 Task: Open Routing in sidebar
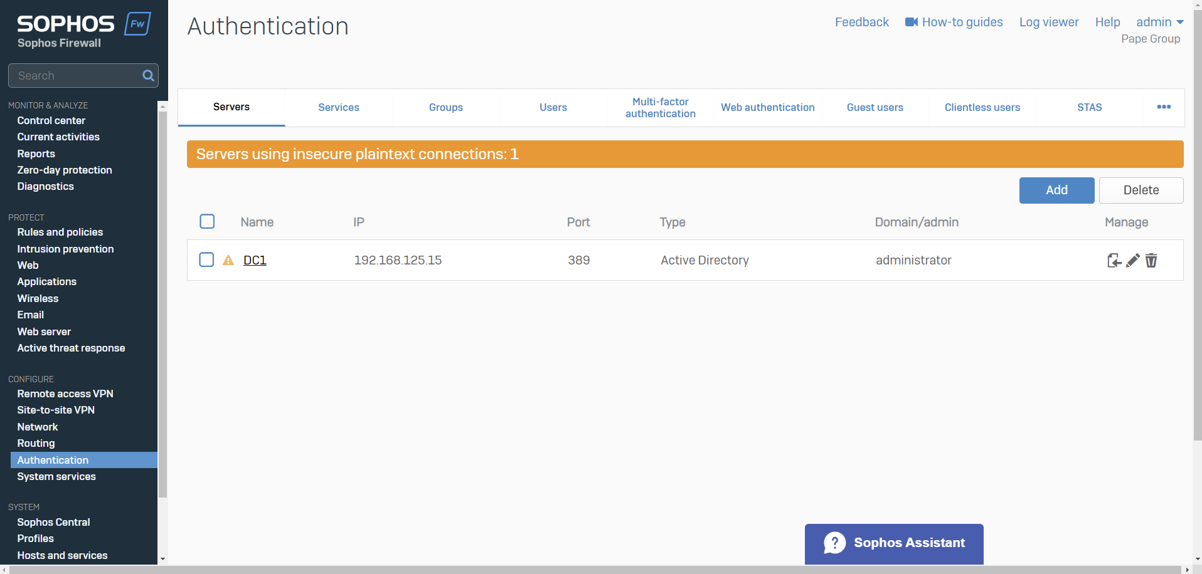click(36, 443)
